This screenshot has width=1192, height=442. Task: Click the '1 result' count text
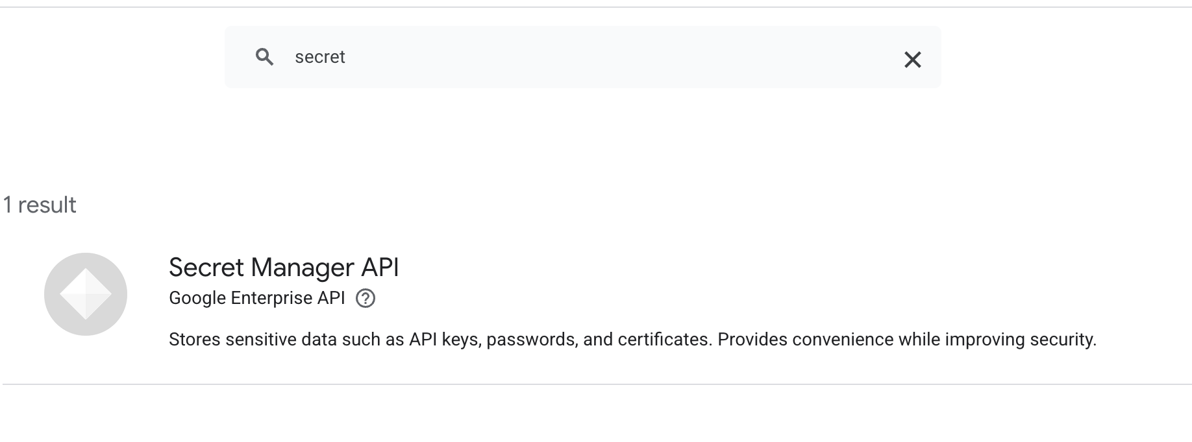[40, 204]
